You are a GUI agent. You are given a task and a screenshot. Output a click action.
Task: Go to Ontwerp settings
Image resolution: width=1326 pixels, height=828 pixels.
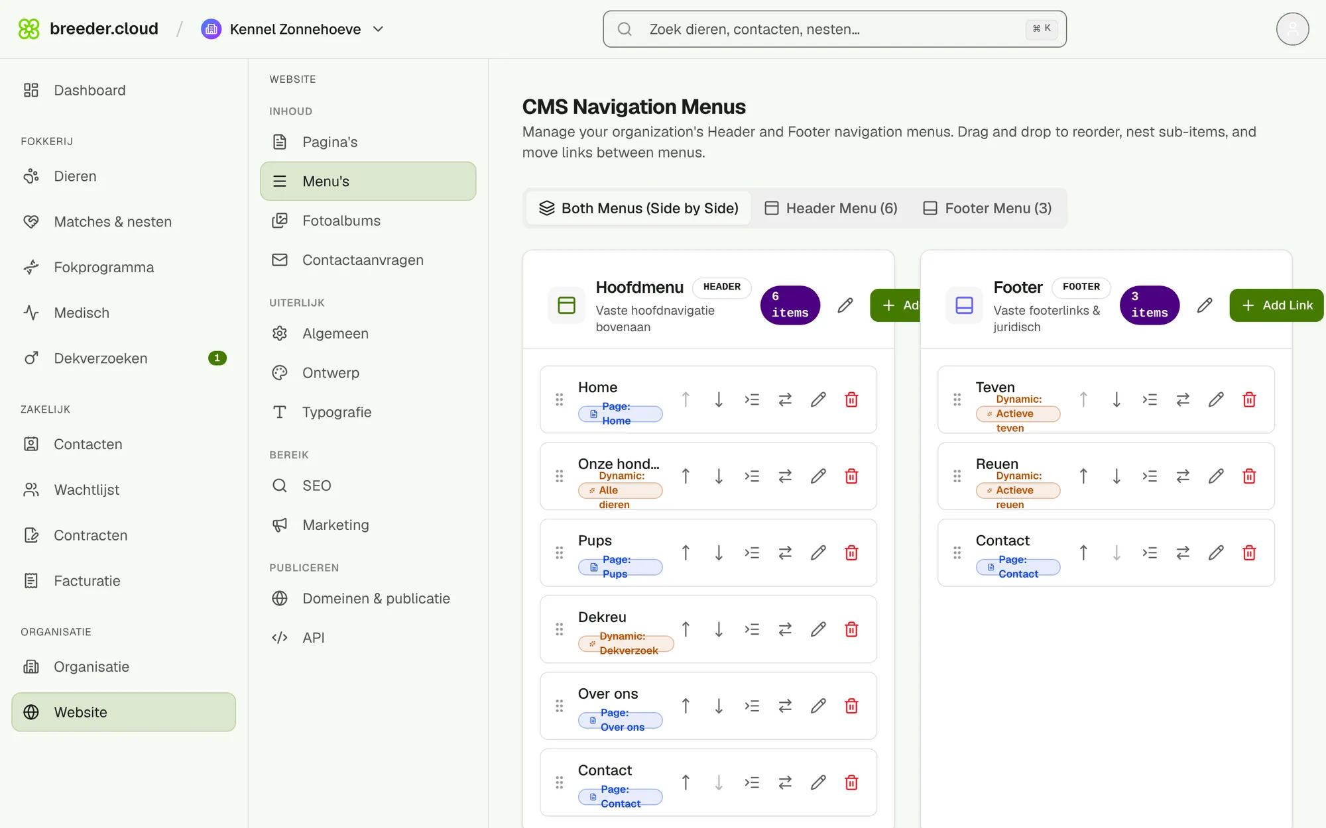coord(368,373)
